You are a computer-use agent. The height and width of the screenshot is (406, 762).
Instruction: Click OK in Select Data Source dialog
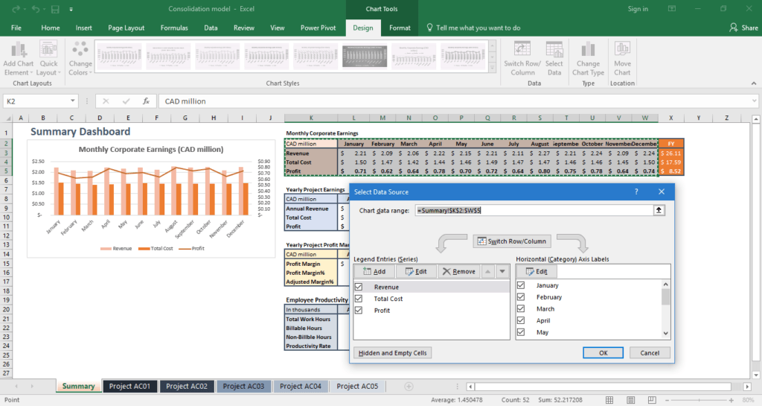coord(603,352)
